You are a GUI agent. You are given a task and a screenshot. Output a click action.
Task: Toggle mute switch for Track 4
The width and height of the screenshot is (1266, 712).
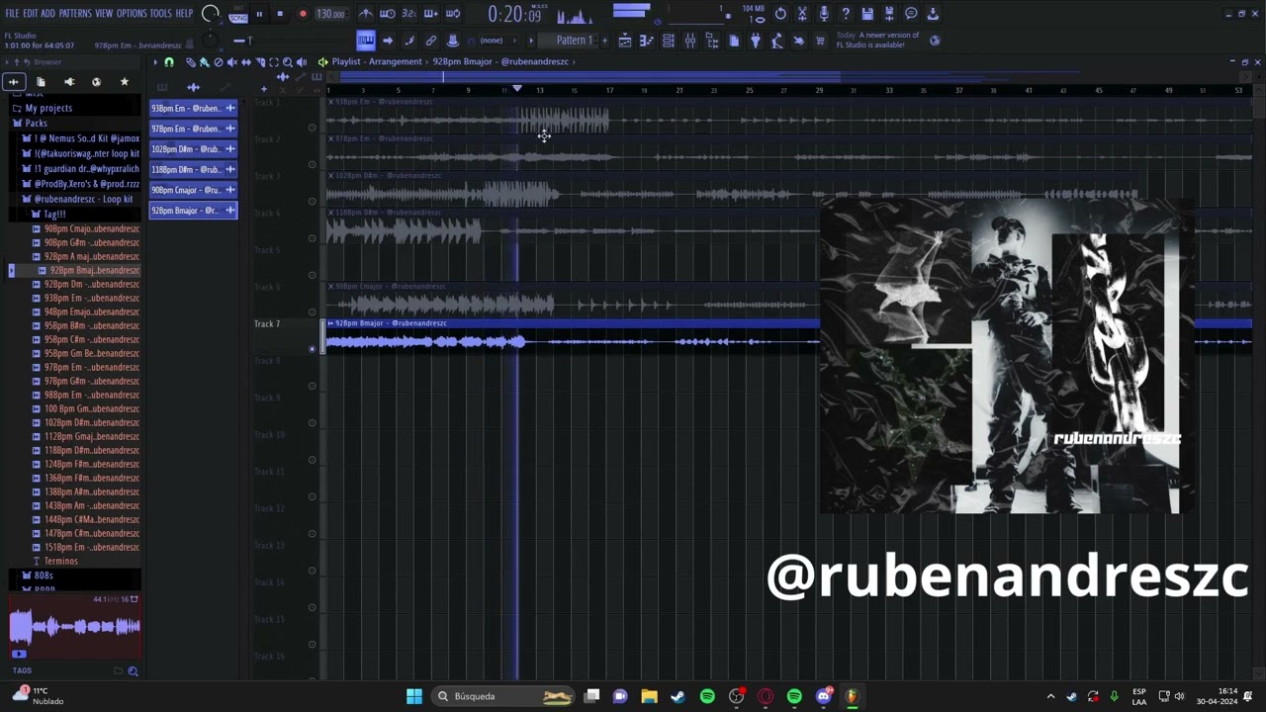[x=313, y=237]
